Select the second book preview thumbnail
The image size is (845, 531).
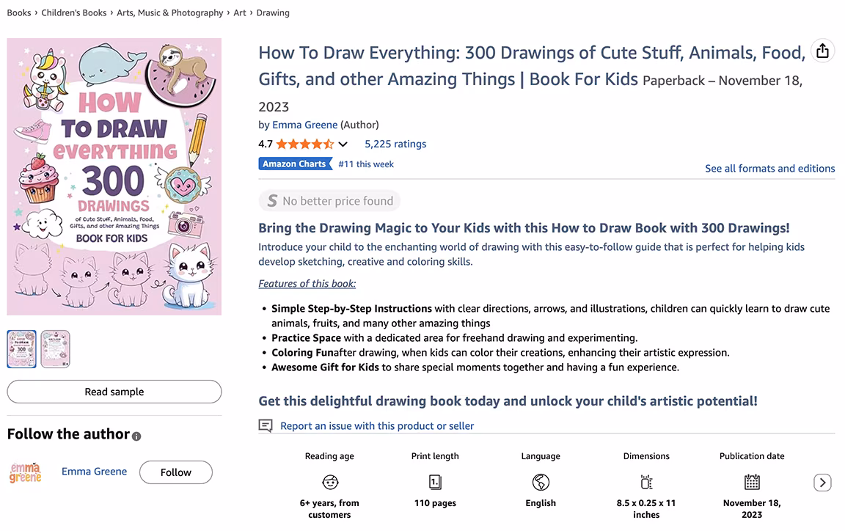(55, 348)
